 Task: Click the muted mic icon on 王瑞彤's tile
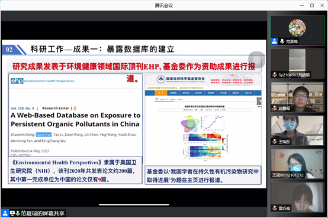coord(275,141)
